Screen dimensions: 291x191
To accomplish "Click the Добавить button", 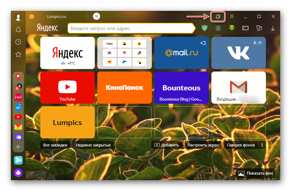I will pyautogui.click(x=167, y=145).
